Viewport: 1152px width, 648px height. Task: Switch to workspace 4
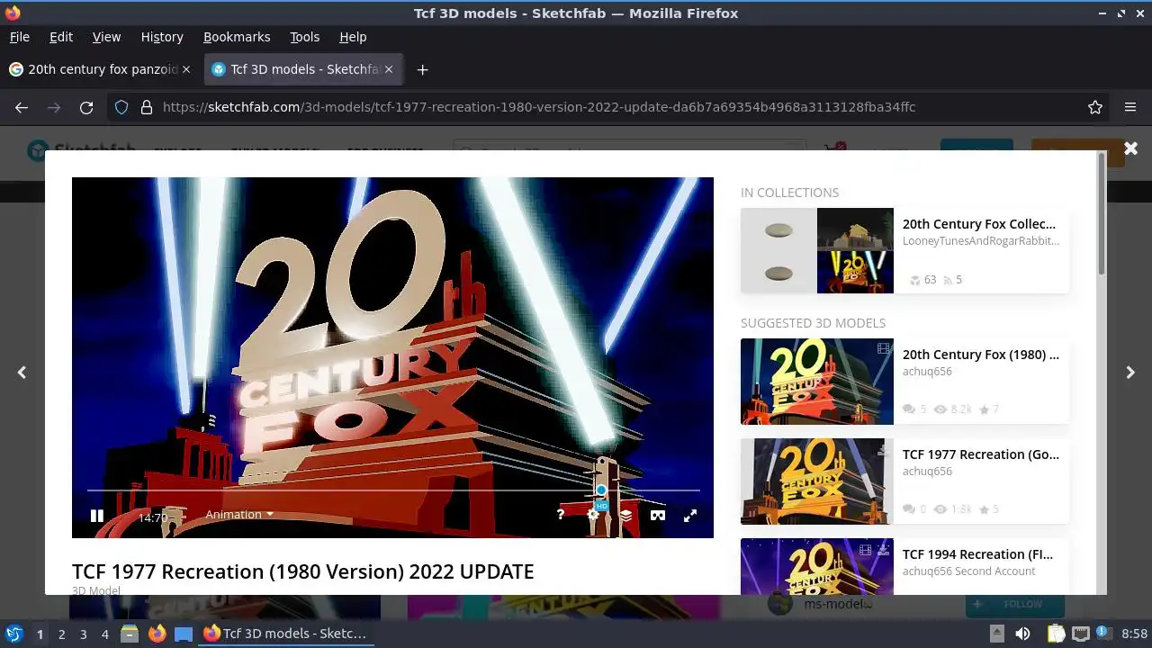pos(104,634)
